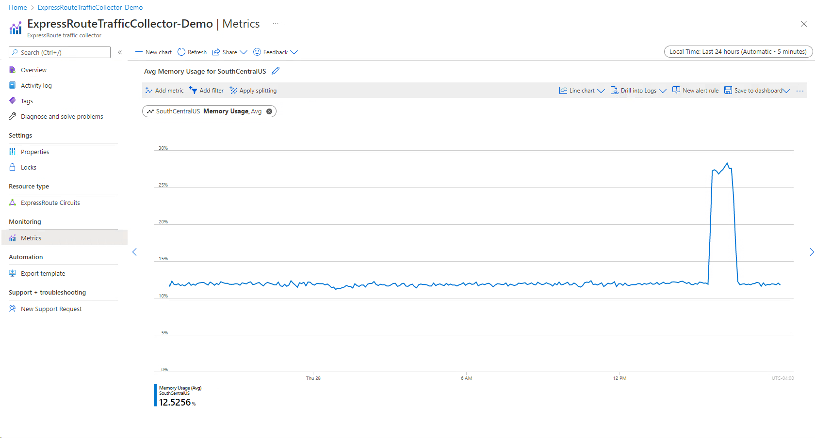815x438 pixels.
Task: Remove the Memory Usage metric chip
Action: click(x=269, y=111)
